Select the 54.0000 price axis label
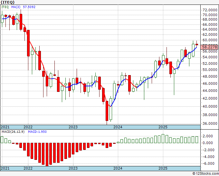The width and height of the screenshot is (219, 176). (210, 57)
